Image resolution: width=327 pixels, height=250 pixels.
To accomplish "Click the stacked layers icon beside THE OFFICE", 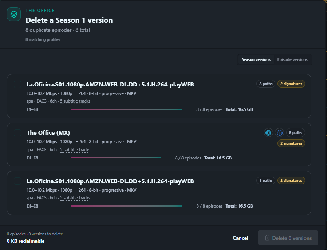I will [14, 14].
